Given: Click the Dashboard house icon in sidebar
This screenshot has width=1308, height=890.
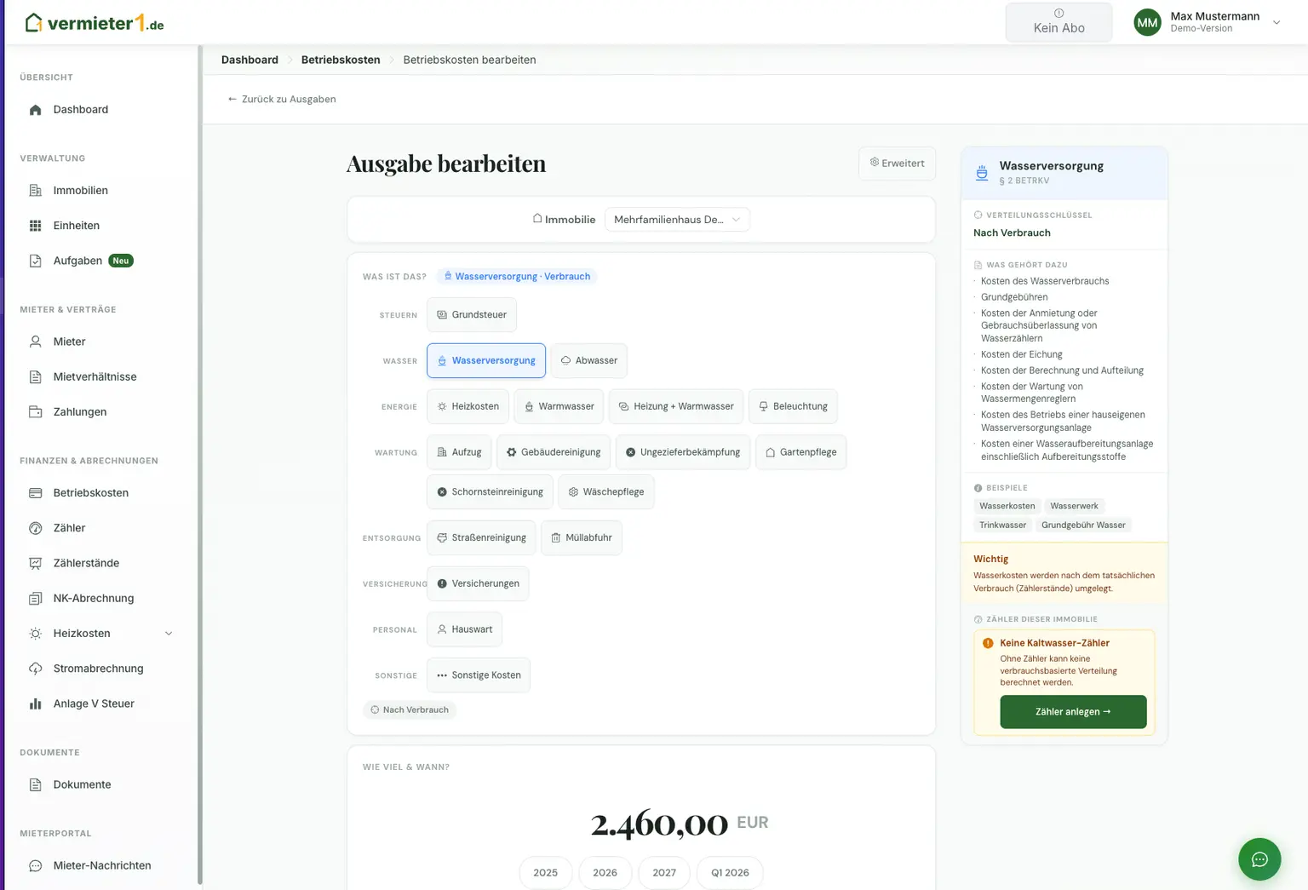Looking at the screenshot, I should pyautogui.click(x=35, y=110).
